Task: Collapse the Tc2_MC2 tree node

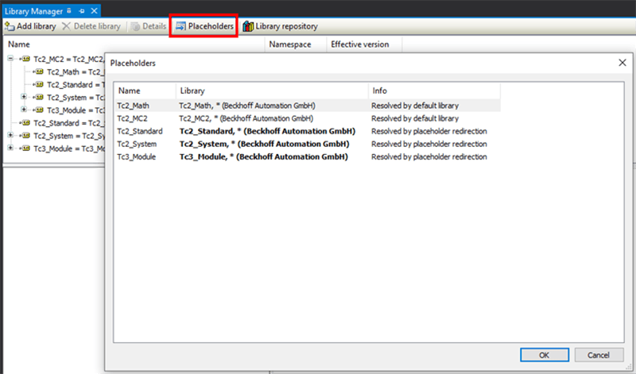Action: coord(10,59)
